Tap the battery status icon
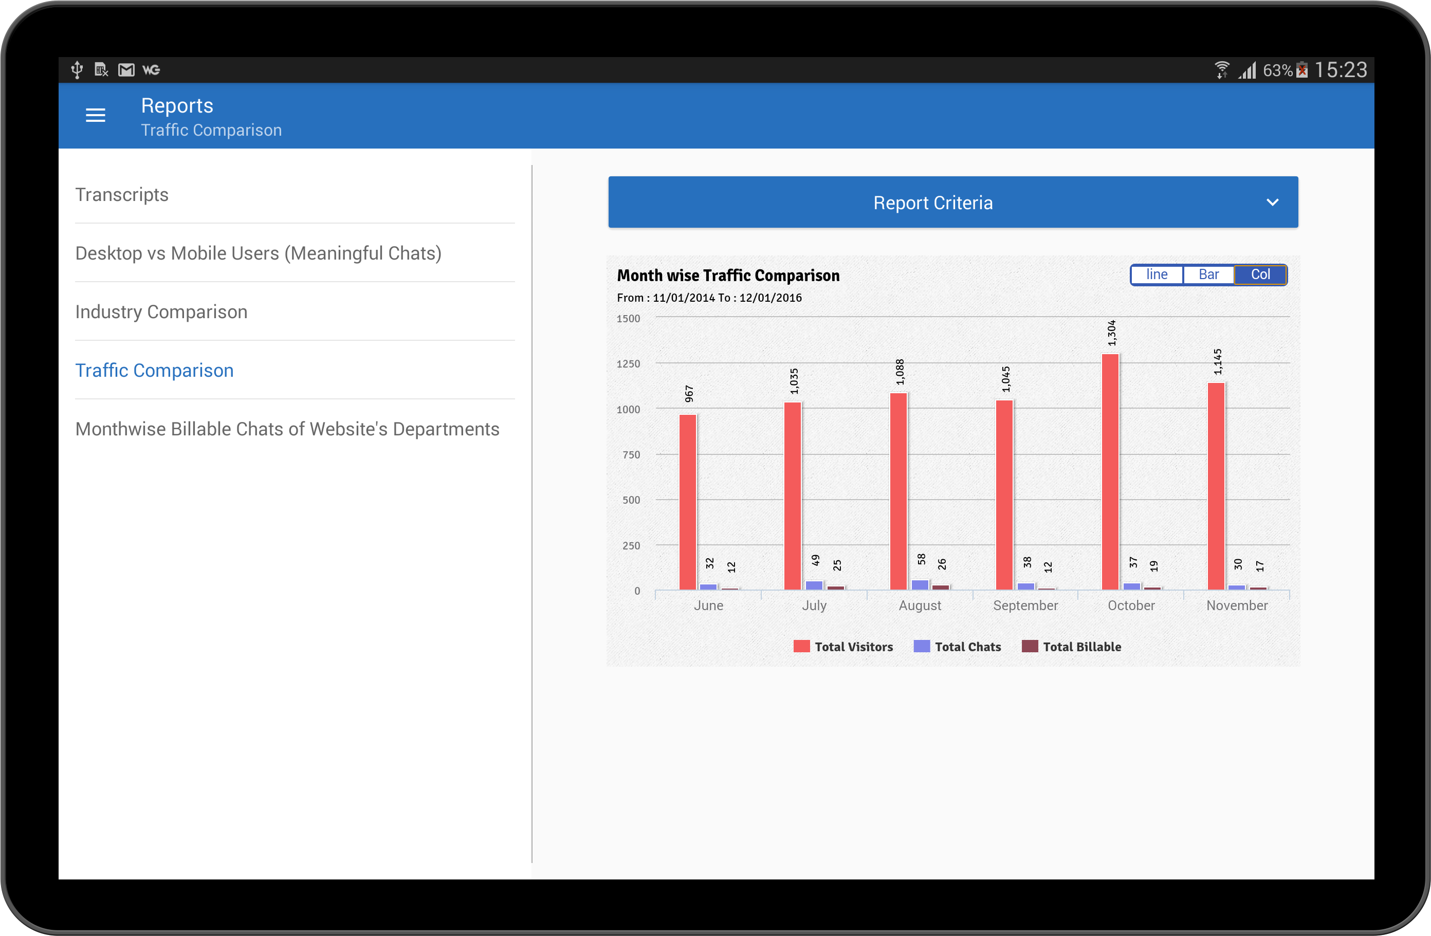Screen dimensions: 1431x936 click(1302, 70)
